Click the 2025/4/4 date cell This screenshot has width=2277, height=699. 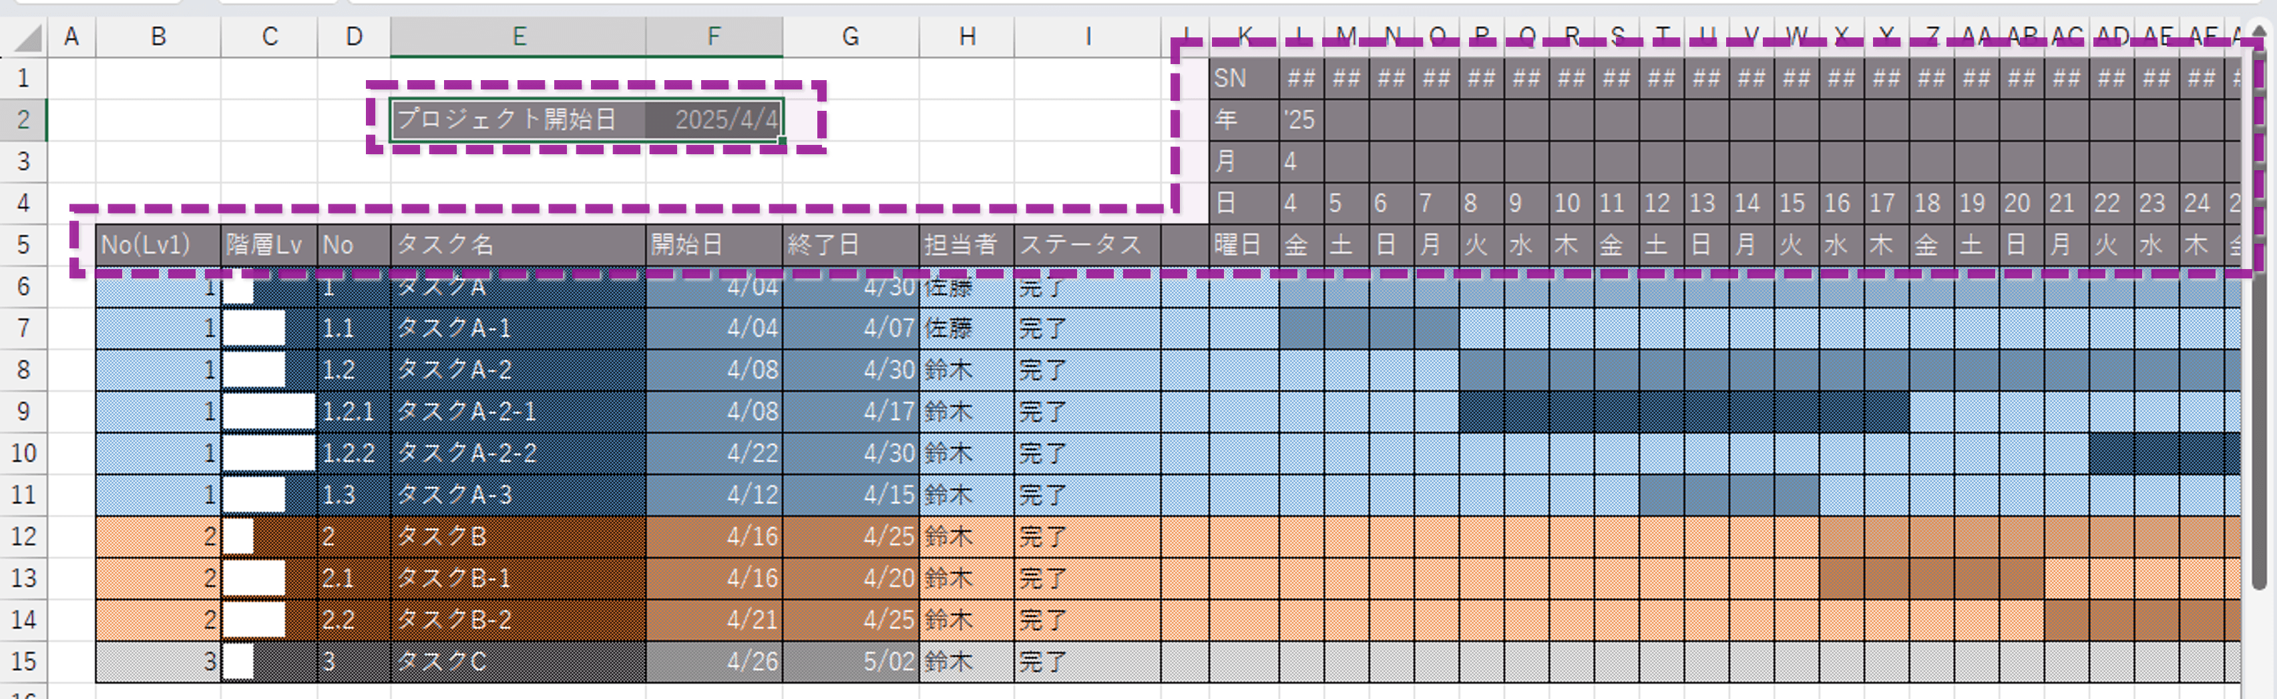pos(714,120)
